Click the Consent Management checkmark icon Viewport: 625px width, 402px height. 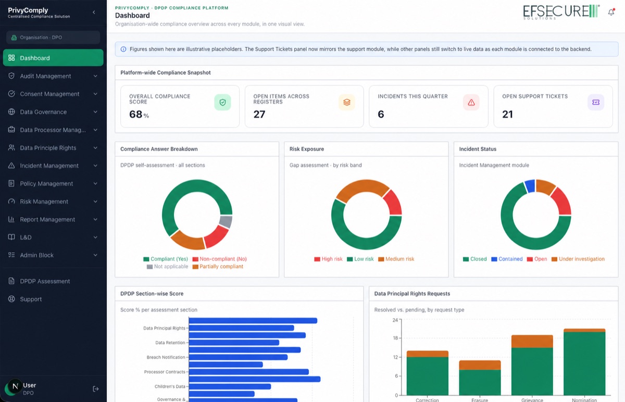click(11, 94)
